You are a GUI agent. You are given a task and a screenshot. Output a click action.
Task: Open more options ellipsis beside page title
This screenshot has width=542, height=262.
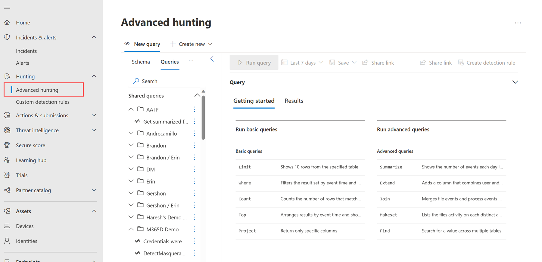tap(518, 23)
